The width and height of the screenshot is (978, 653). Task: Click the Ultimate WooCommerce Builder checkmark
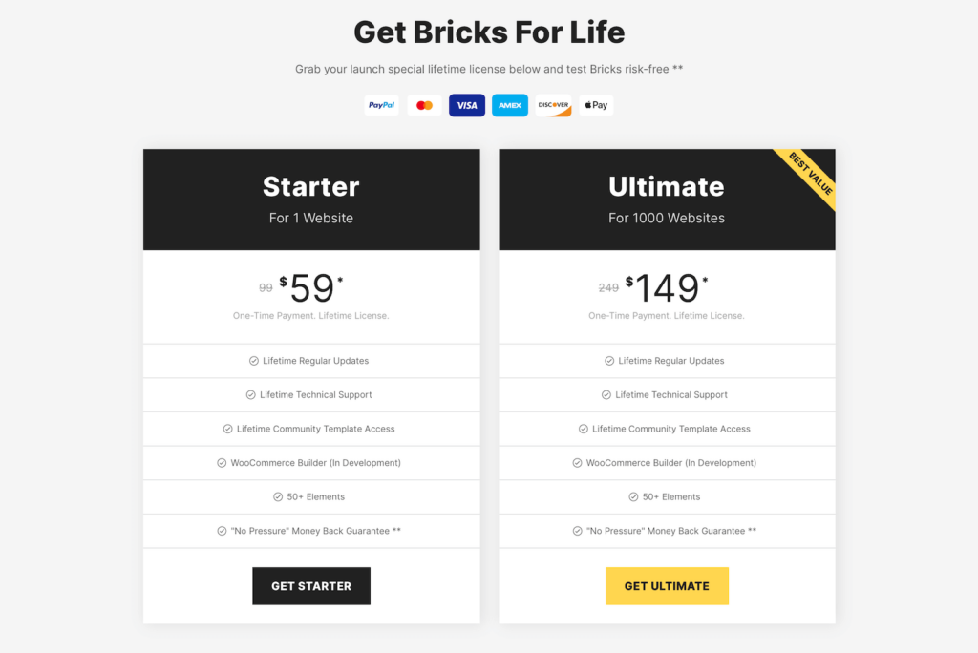[578, 463]
